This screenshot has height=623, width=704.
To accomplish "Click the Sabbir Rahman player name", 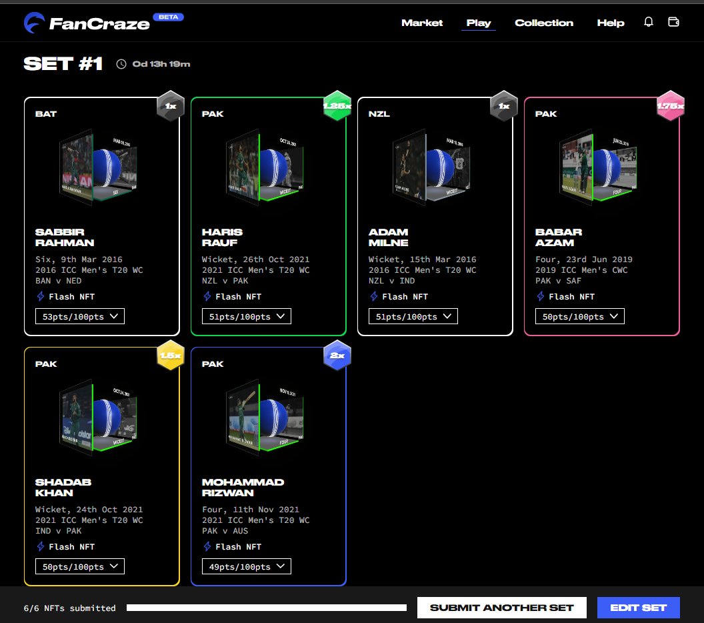I will (65, 237).
